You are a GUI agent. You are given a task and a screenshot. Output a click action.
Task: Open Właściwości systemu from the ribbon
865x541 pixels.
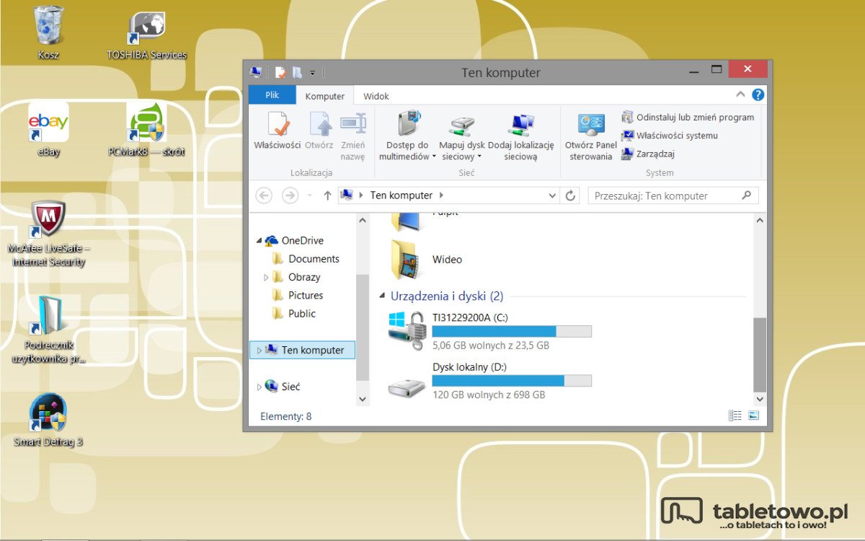(670, 136)
